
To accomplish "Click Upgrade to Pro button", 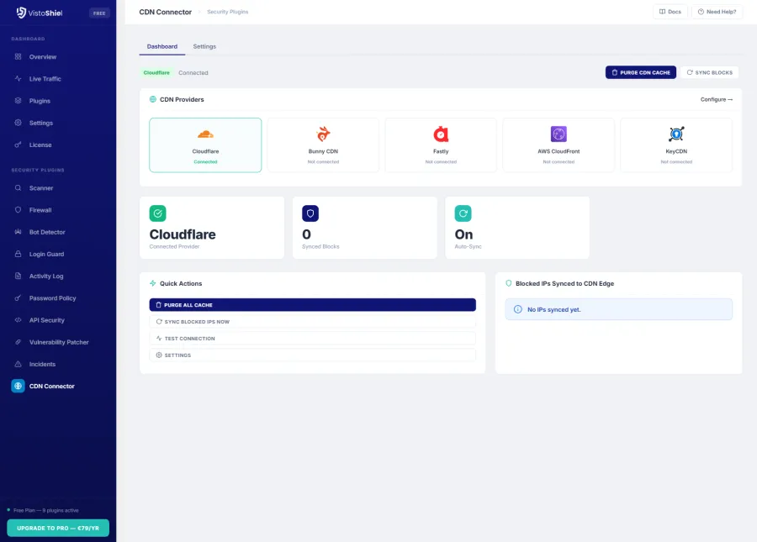I will [58, 528].
